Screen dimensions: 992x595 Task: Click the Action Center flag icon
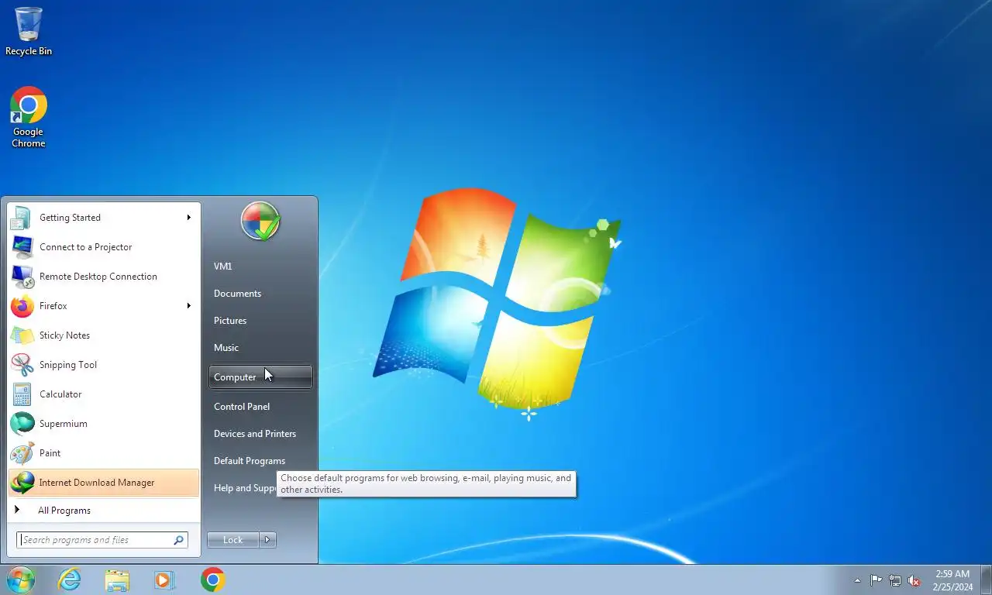(876, 580)
